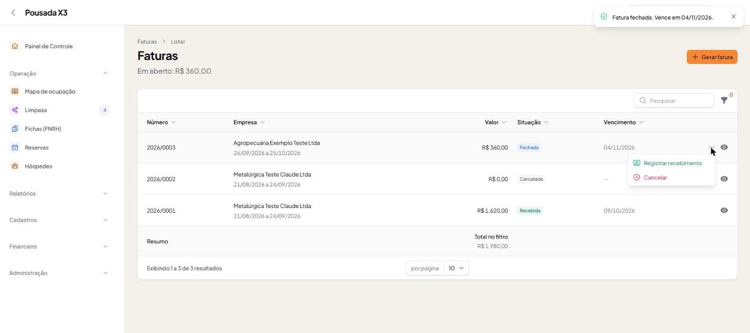Click the Fichas (FNRH) icon

pyautogui.click(x=15, y=129)
